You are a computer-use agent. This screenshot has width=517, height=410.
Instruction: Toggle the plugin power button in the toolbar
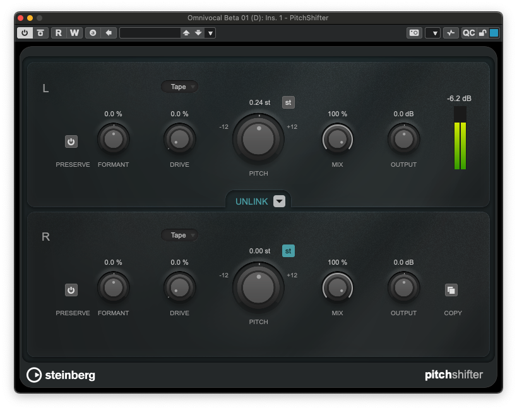pos(25,33)
